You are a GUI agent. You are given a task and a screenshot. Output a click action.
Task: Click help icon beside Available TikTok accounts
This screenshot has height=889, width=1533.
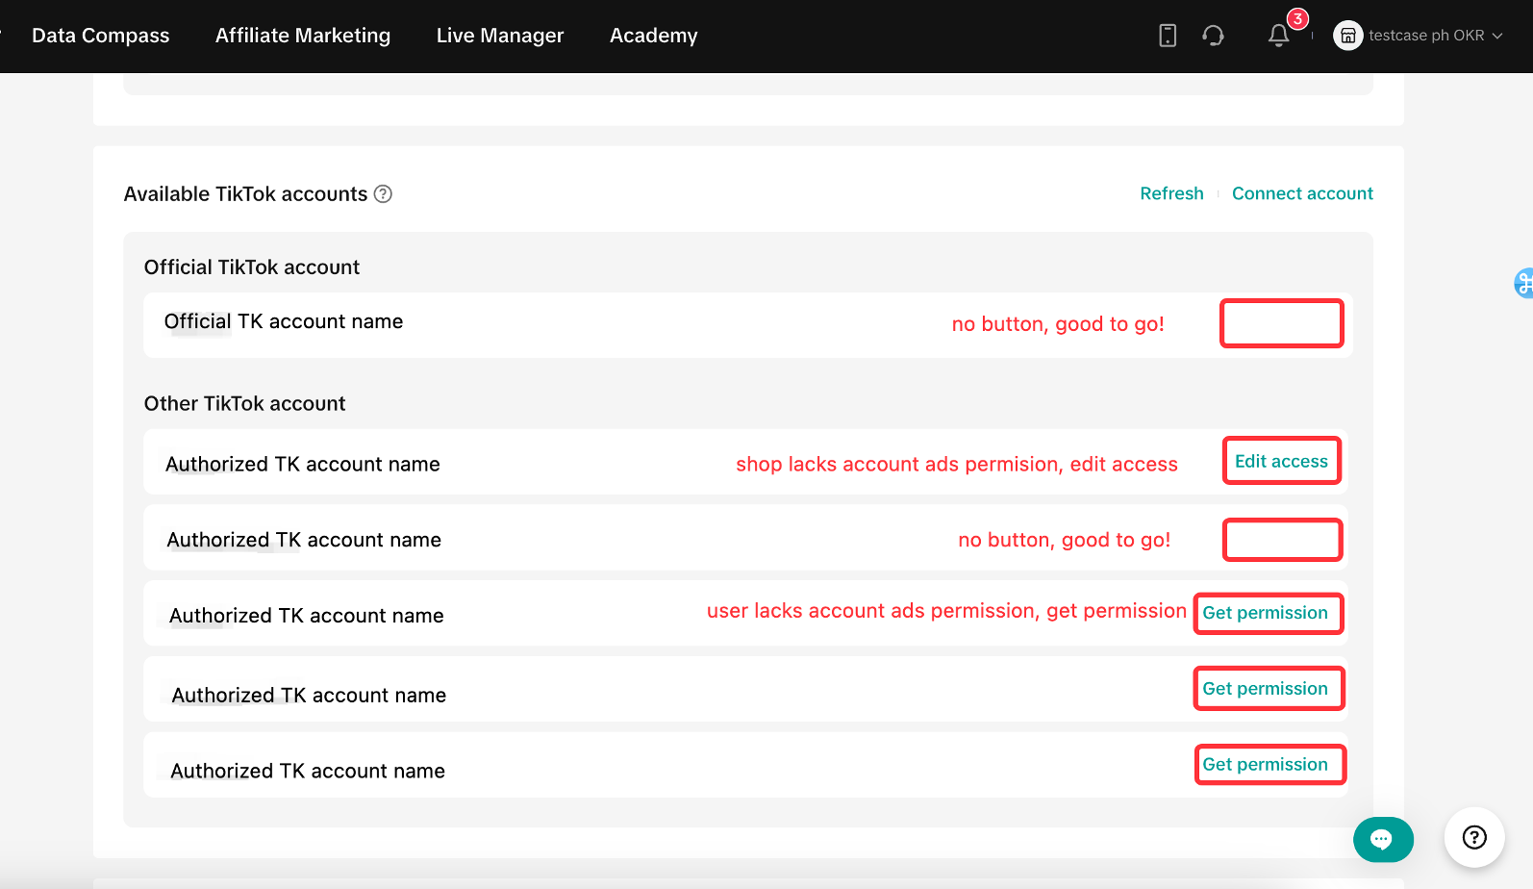point(383,194)
